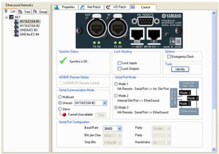
Task: Click the Mode 1 diagram label
Action: (x=185, y=93)
